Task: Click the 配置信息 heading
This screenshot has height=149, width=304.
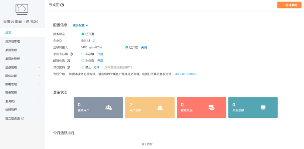Action: click(60, 25)
